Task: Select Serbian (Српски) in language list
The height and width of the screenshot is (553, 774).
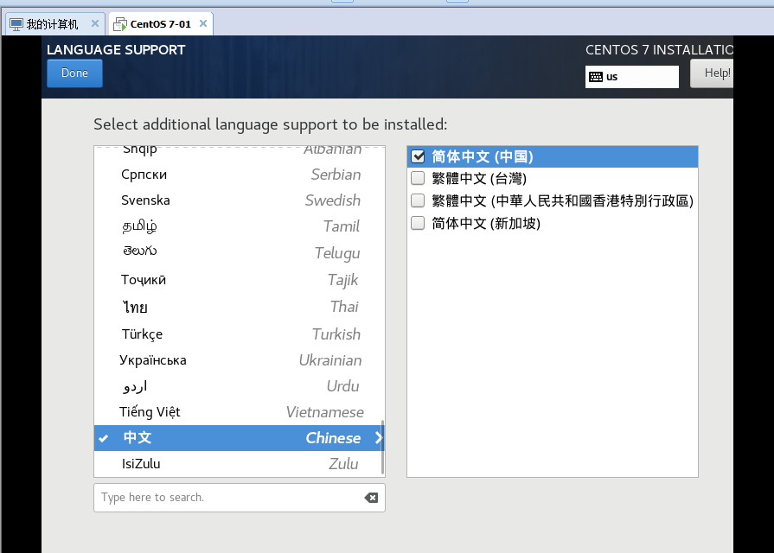Action: point(240,175)
